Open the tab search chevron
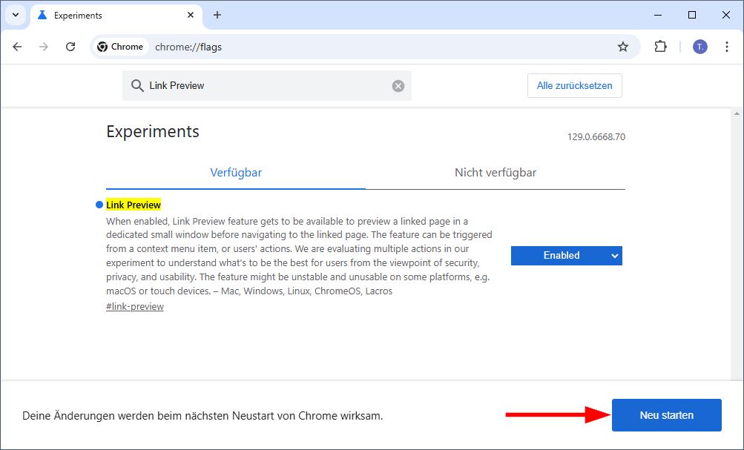Viewport: 744px width, 450px height. pyautogui.click(x=15, y=15)
